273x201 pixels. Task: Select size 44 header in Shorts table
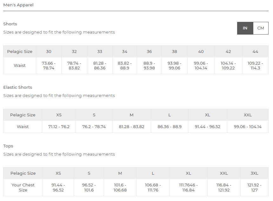pyautogui.click(x=255, y=52)
